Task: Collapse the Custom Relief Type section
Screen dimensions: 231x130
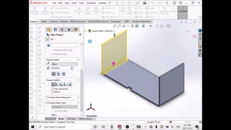Action: (x=78, y=103)
